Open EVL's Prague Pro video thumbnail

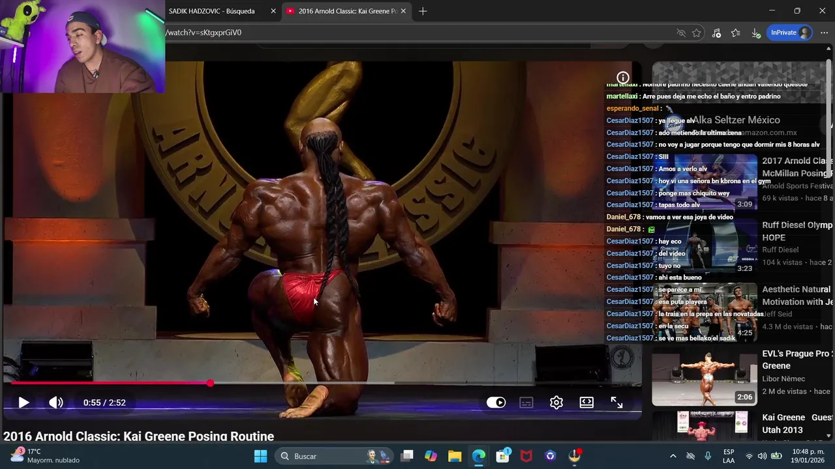[x=705, y=377]
